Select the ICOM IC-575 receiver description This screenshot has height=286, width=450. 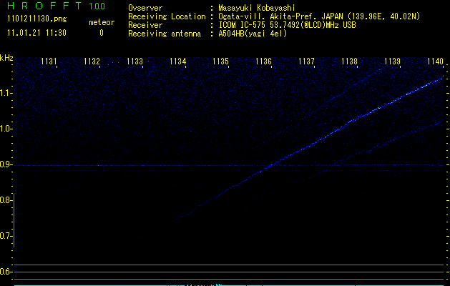pos(288,25)
